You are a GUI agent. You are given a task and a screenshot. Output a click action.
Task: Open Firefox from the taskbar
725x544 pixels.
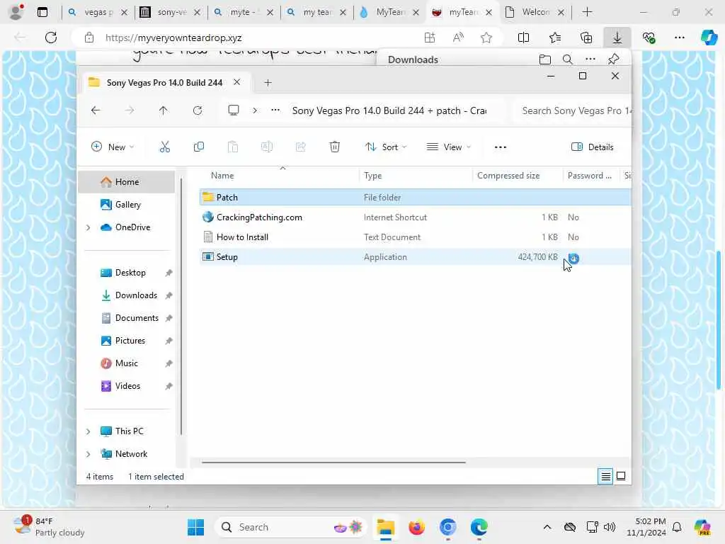[416, 527]
